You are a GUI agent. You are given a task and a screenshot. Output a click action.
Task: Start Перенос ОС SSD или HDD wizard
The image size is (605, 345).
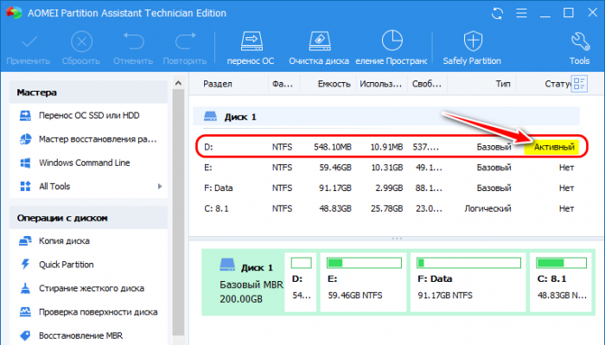[89, 115]
